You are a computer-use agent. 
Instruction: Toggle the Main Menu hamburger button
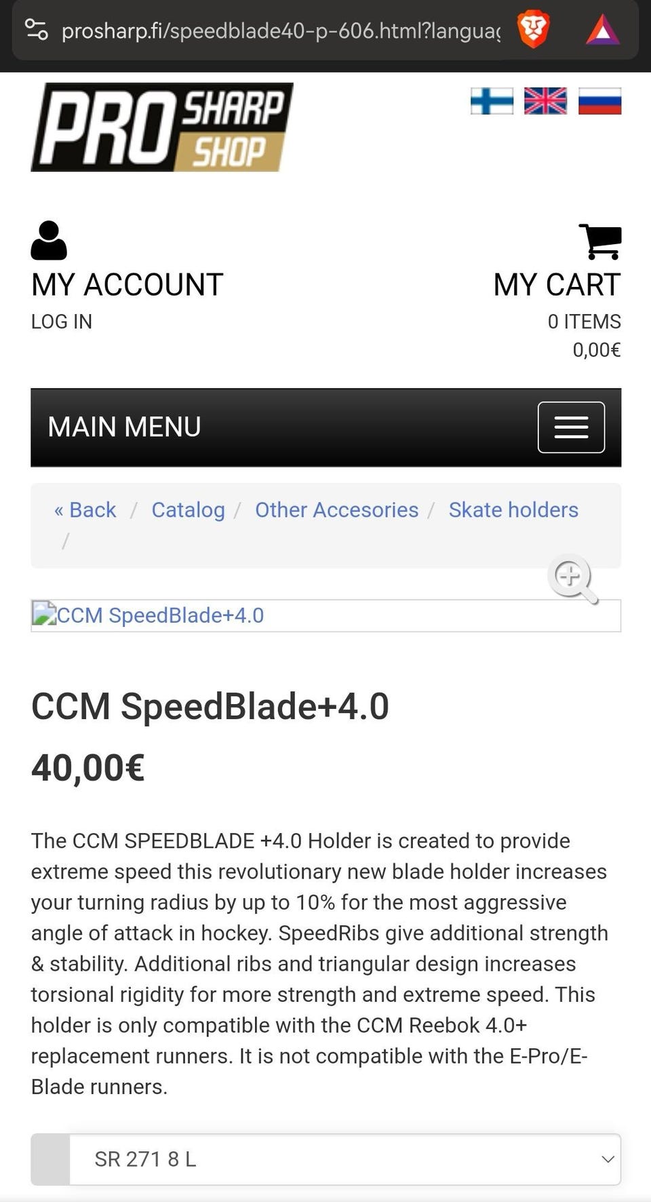point(571,427)
